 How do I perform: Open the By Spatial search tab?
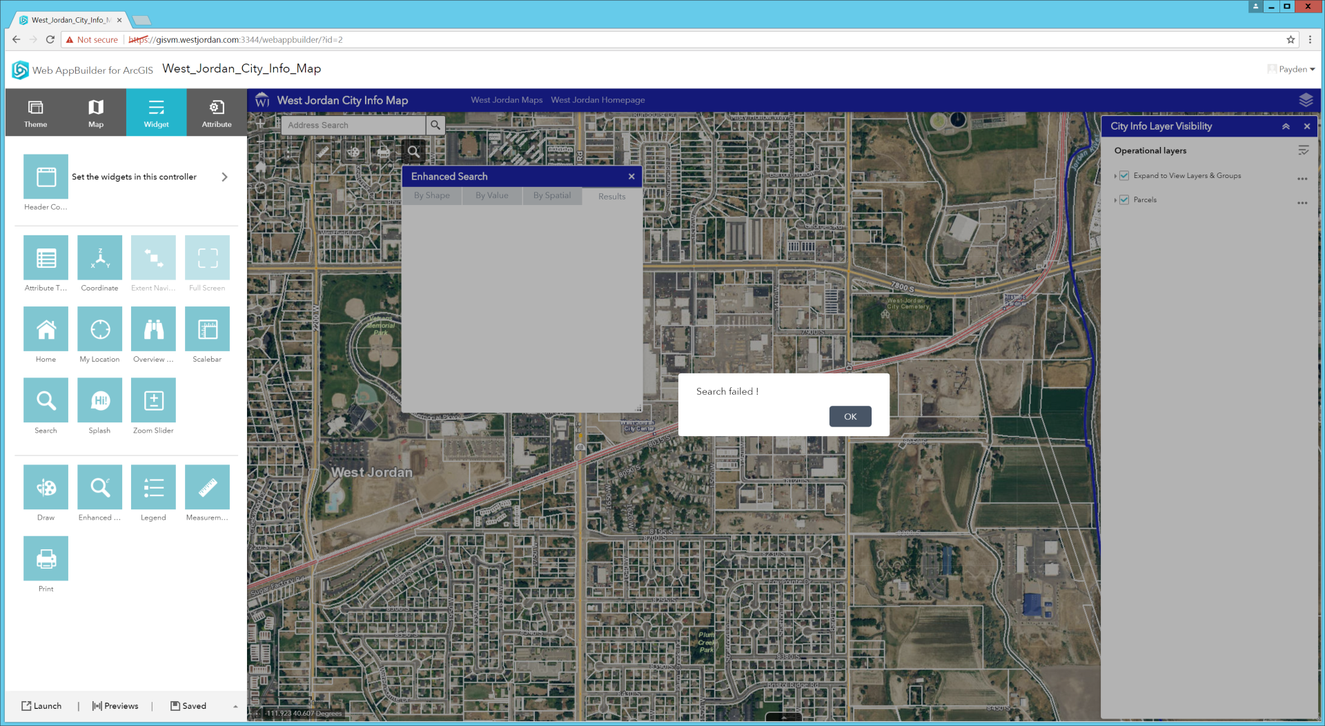click(x=552, y=196)
